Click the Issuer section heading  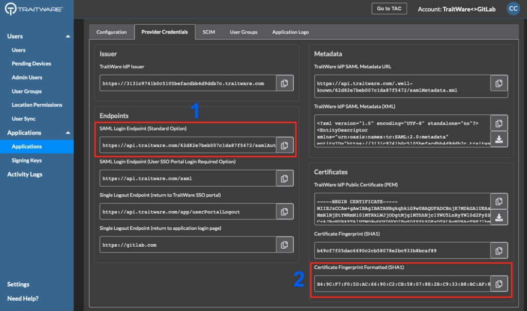[x=108, y=54]
